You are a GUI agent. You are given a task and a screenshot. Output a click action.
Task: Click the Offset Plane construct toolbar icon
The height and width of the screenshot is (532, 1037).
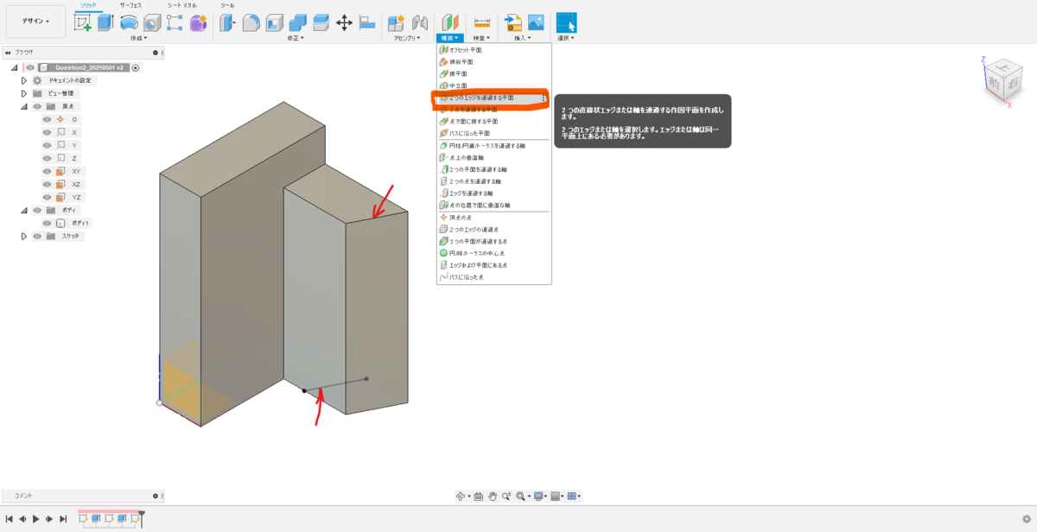point(450,23)
